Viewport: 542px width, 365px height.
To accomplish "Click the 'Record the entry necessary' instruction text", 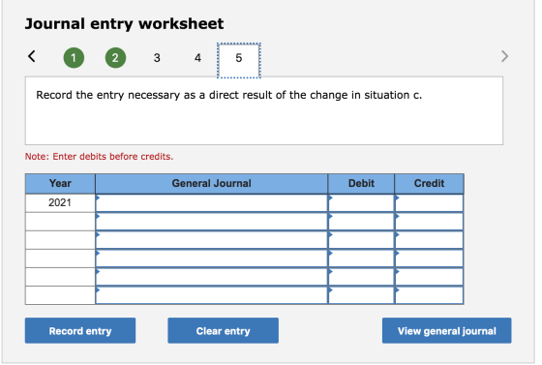I will click(x=228, y=95).
